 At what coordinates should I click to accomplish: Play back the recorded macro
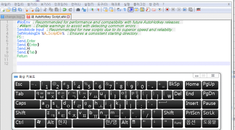click(179, 10)
